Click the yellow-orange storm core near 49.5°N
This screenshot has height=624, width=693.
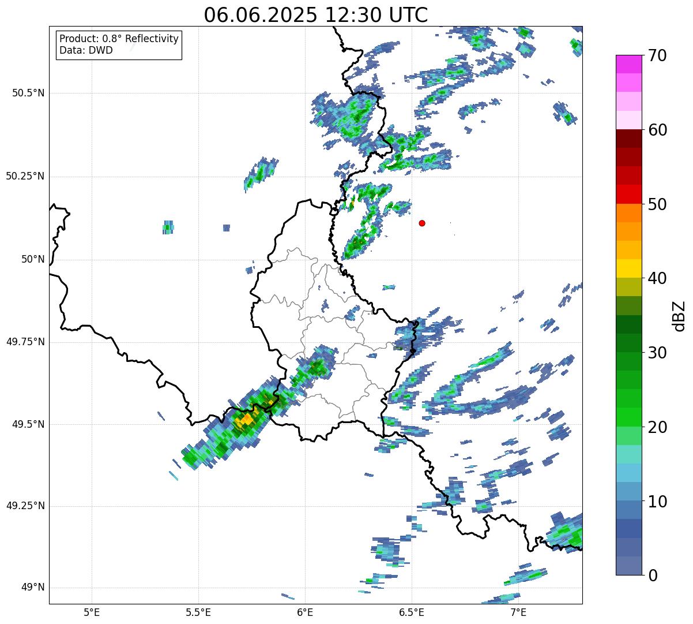(x=246, y=419)
